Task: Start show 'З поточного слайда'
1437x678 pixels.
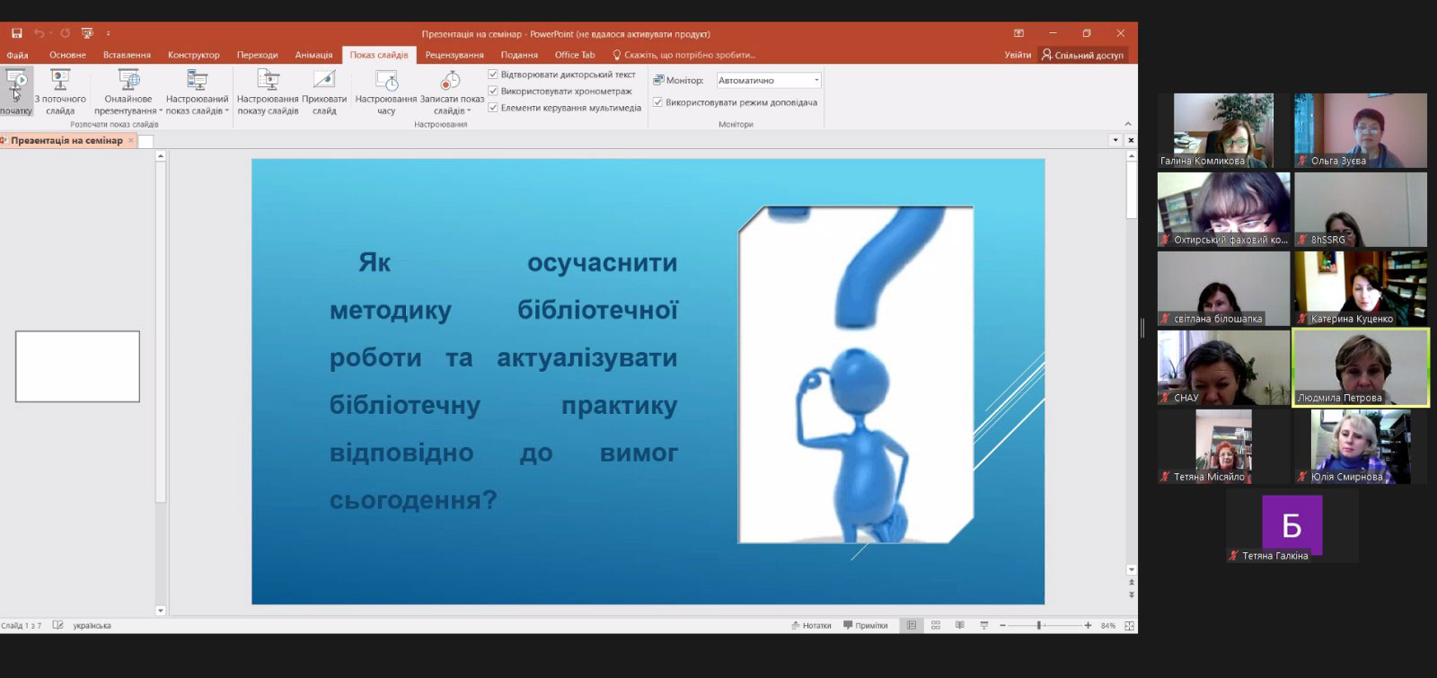Action: pos(60,92)
